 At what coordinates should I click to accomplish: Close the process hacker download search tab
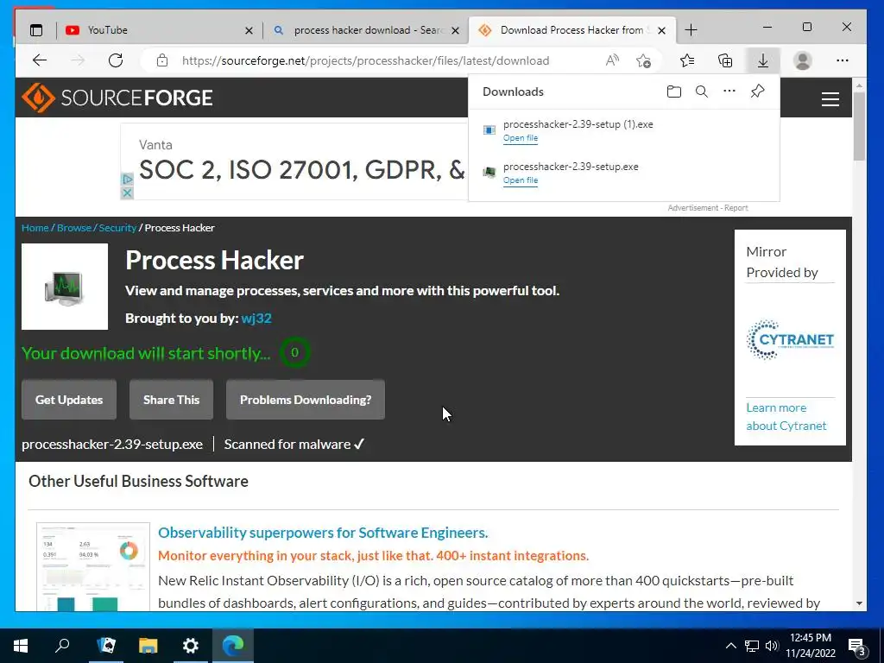click(x=456, y=30)
